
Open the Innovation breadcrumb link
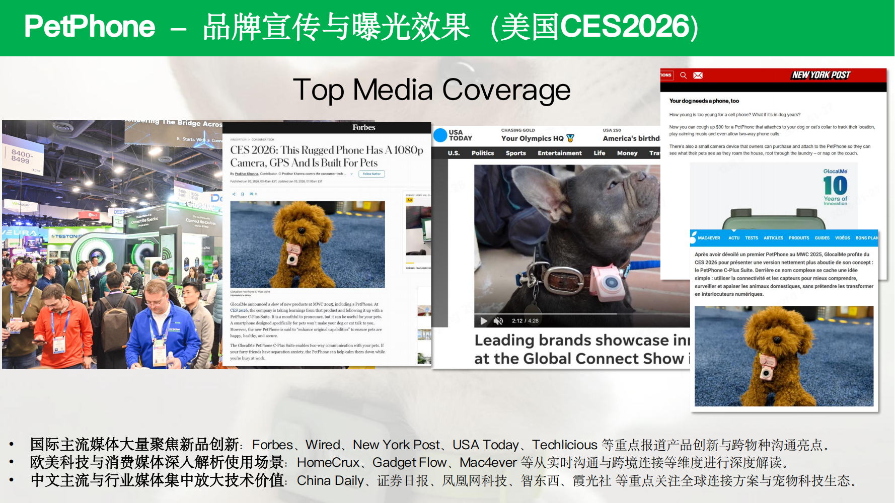[238, 140]
